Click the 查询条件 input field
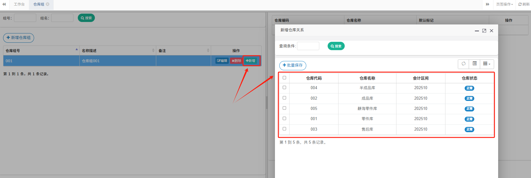Viewport: 531px width, 178px height. point(308,46)
